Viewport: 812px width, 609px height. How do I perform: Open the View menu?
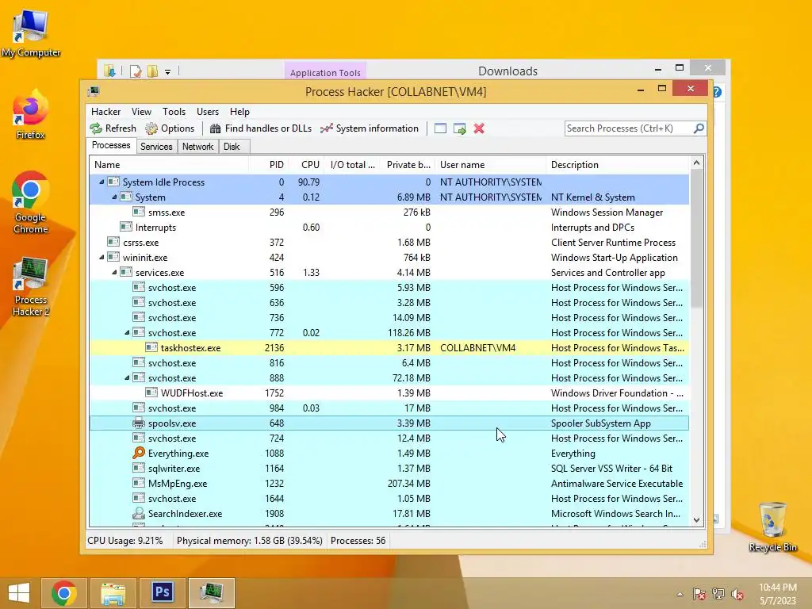(x=141, y=112)
